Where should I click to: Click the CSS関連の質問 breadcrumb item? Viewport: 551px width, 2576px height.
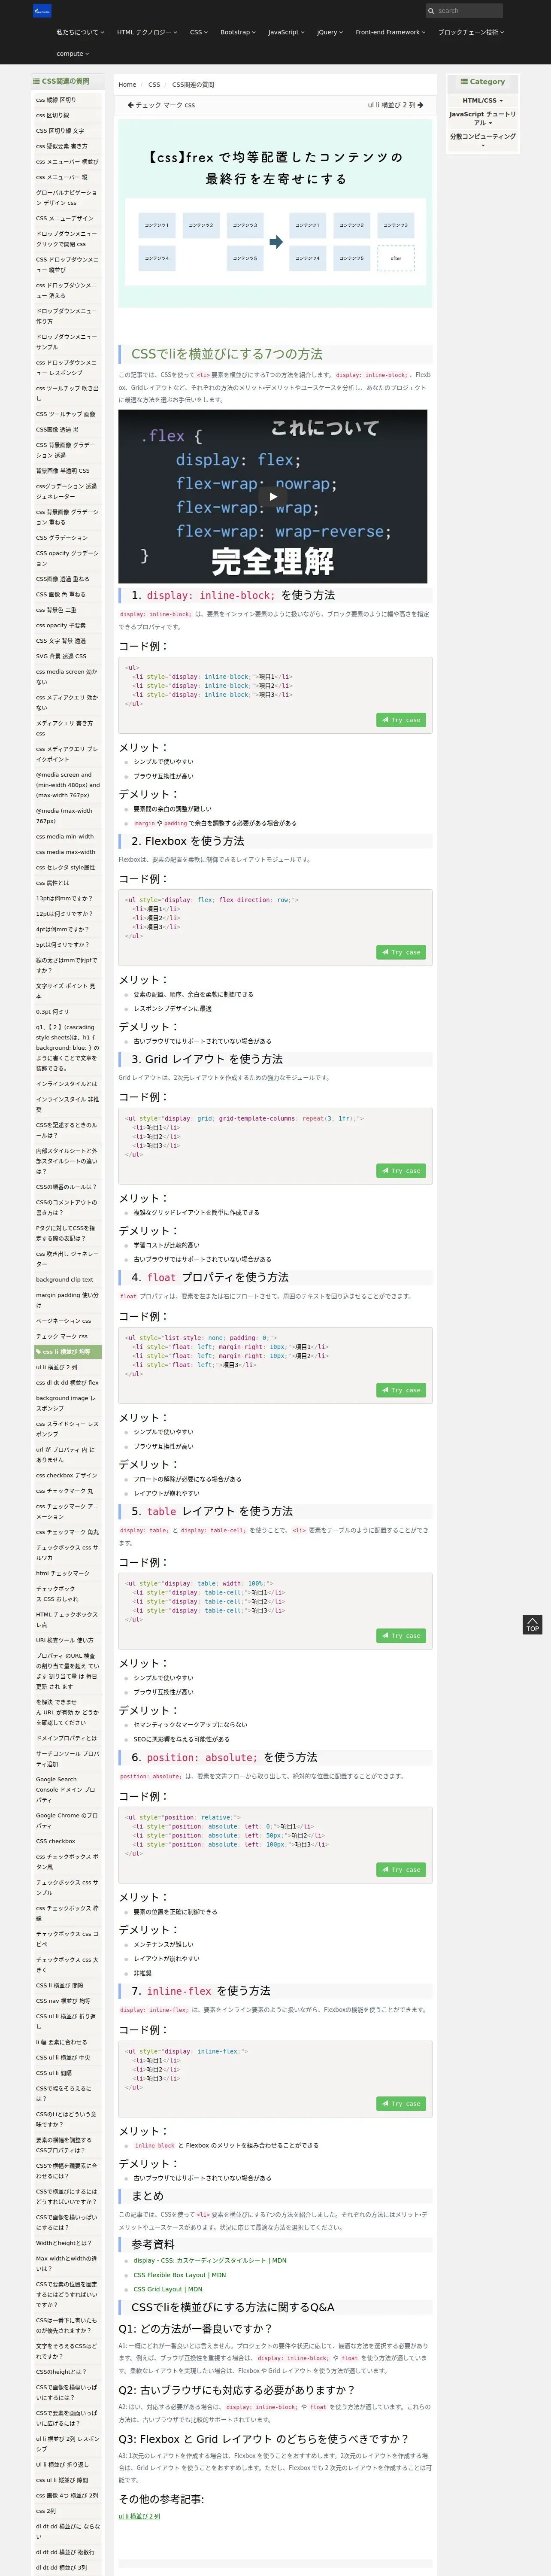[193, 85]
